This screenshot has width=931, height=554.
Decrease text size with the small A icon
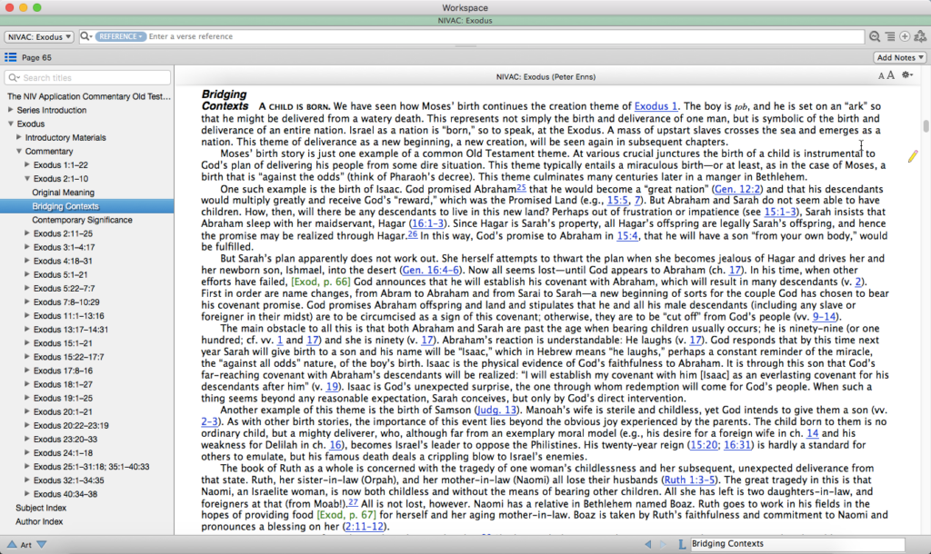[881, 76]
